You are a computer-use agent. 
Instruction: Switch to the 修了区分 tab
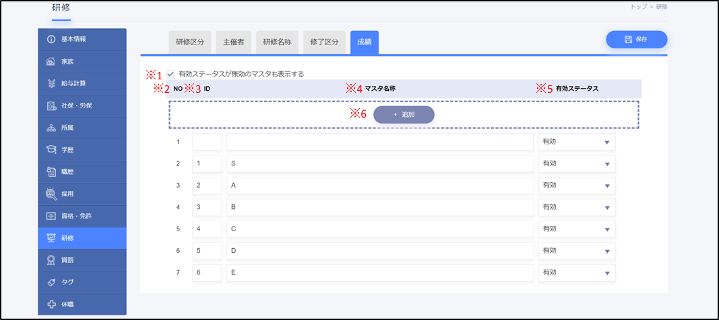324,42
